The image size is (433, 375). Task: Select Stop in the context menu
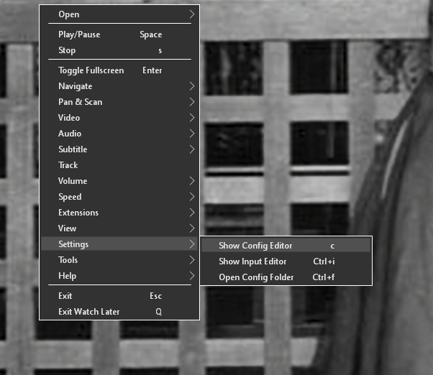point(119,50)
